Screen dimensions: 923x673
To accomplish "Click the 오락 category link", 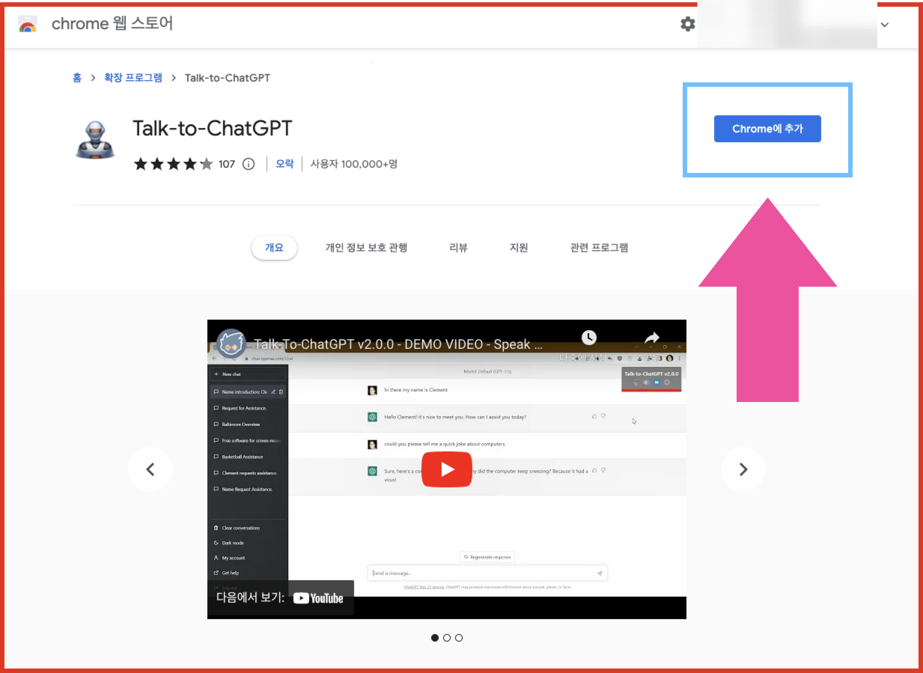I will (284, 164).
